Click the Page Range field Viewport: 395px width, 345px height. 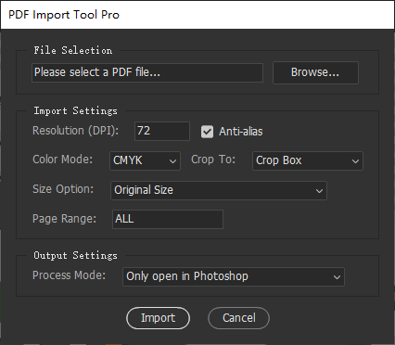point(168,219)
